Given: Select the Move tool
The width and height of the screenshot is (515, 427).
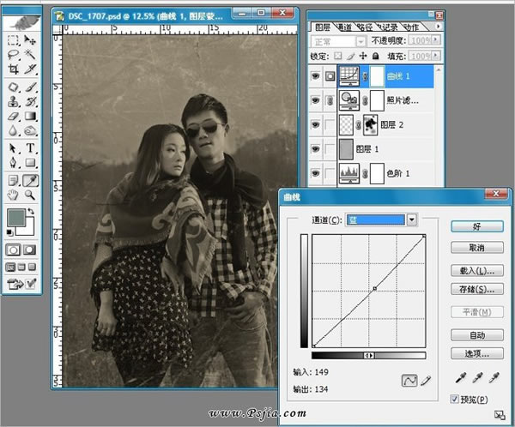Looking at the screenshot, I should 30,40.
